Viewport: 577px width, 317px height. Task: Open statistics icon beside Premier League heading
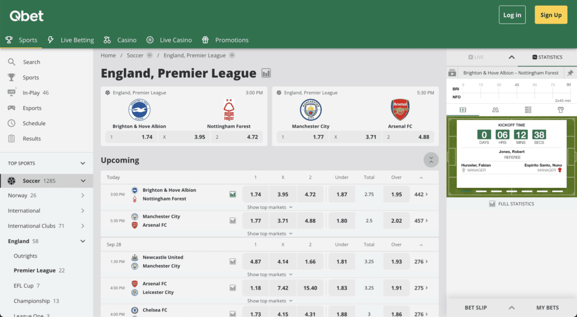(266, 73)
